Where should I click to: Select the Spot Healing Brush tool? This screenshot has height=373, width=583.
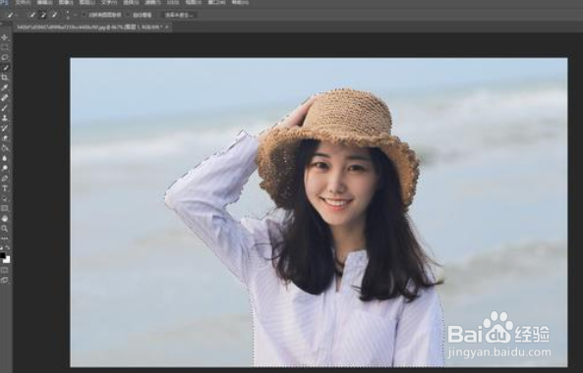point(5,97)
